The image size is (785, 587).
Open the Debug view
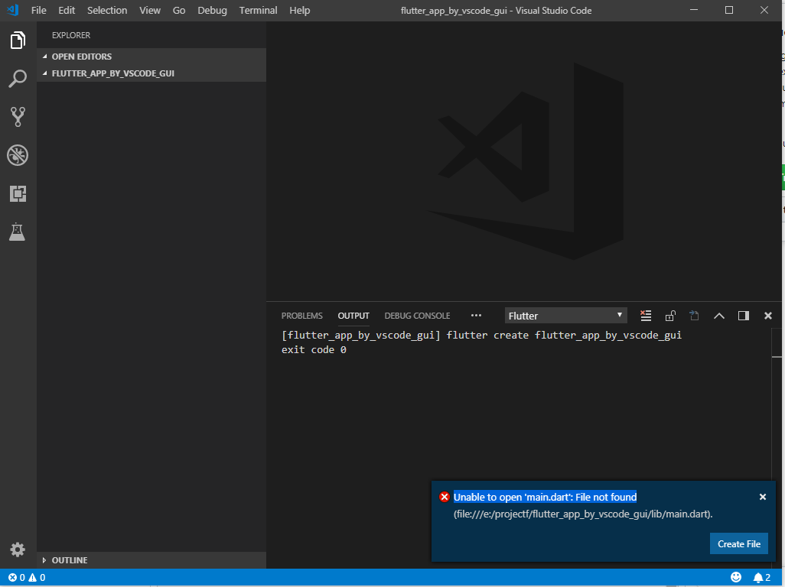point(18,155)
